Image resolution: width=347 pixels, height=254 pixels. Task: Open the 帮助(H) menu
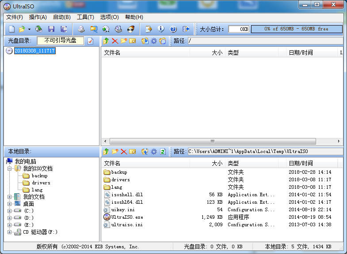click(x=134, y=17)
